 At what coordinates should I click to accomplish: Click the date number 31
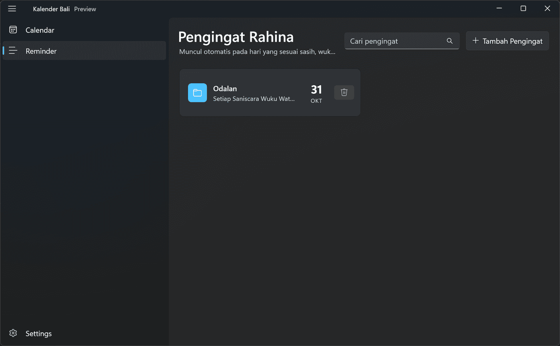click(316, 89)
